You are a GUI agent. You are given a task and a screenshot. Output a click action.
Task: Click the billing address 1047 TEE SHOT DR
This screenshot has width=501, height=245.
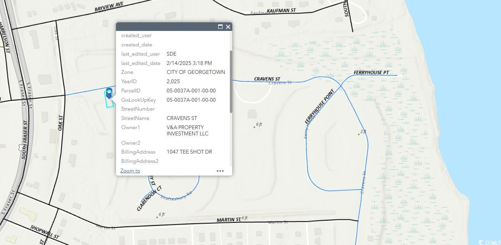point(189,152)
